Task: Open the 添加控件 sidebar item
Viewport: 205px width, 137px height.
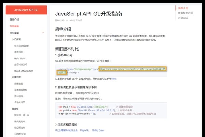Action: tap(18, 96)
